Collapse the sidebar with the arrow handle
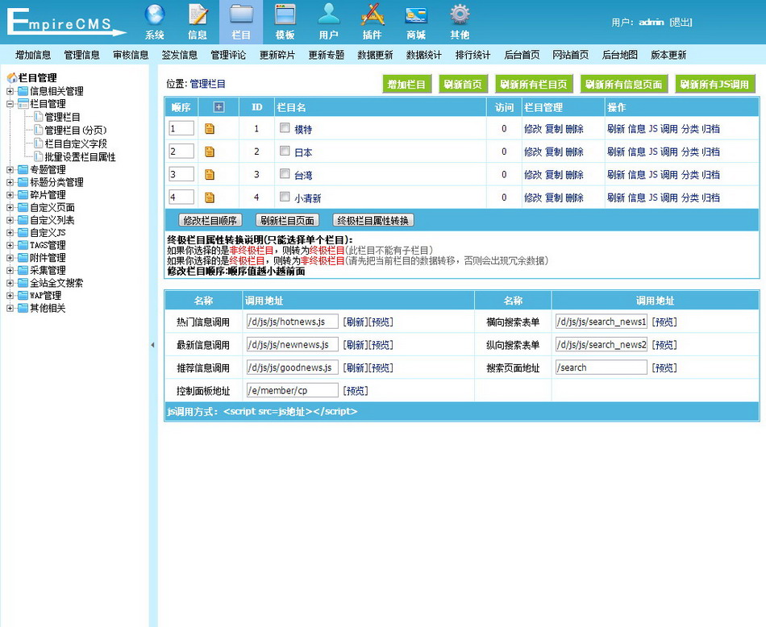This screenshot has height=627, width=766. [152, 345]
